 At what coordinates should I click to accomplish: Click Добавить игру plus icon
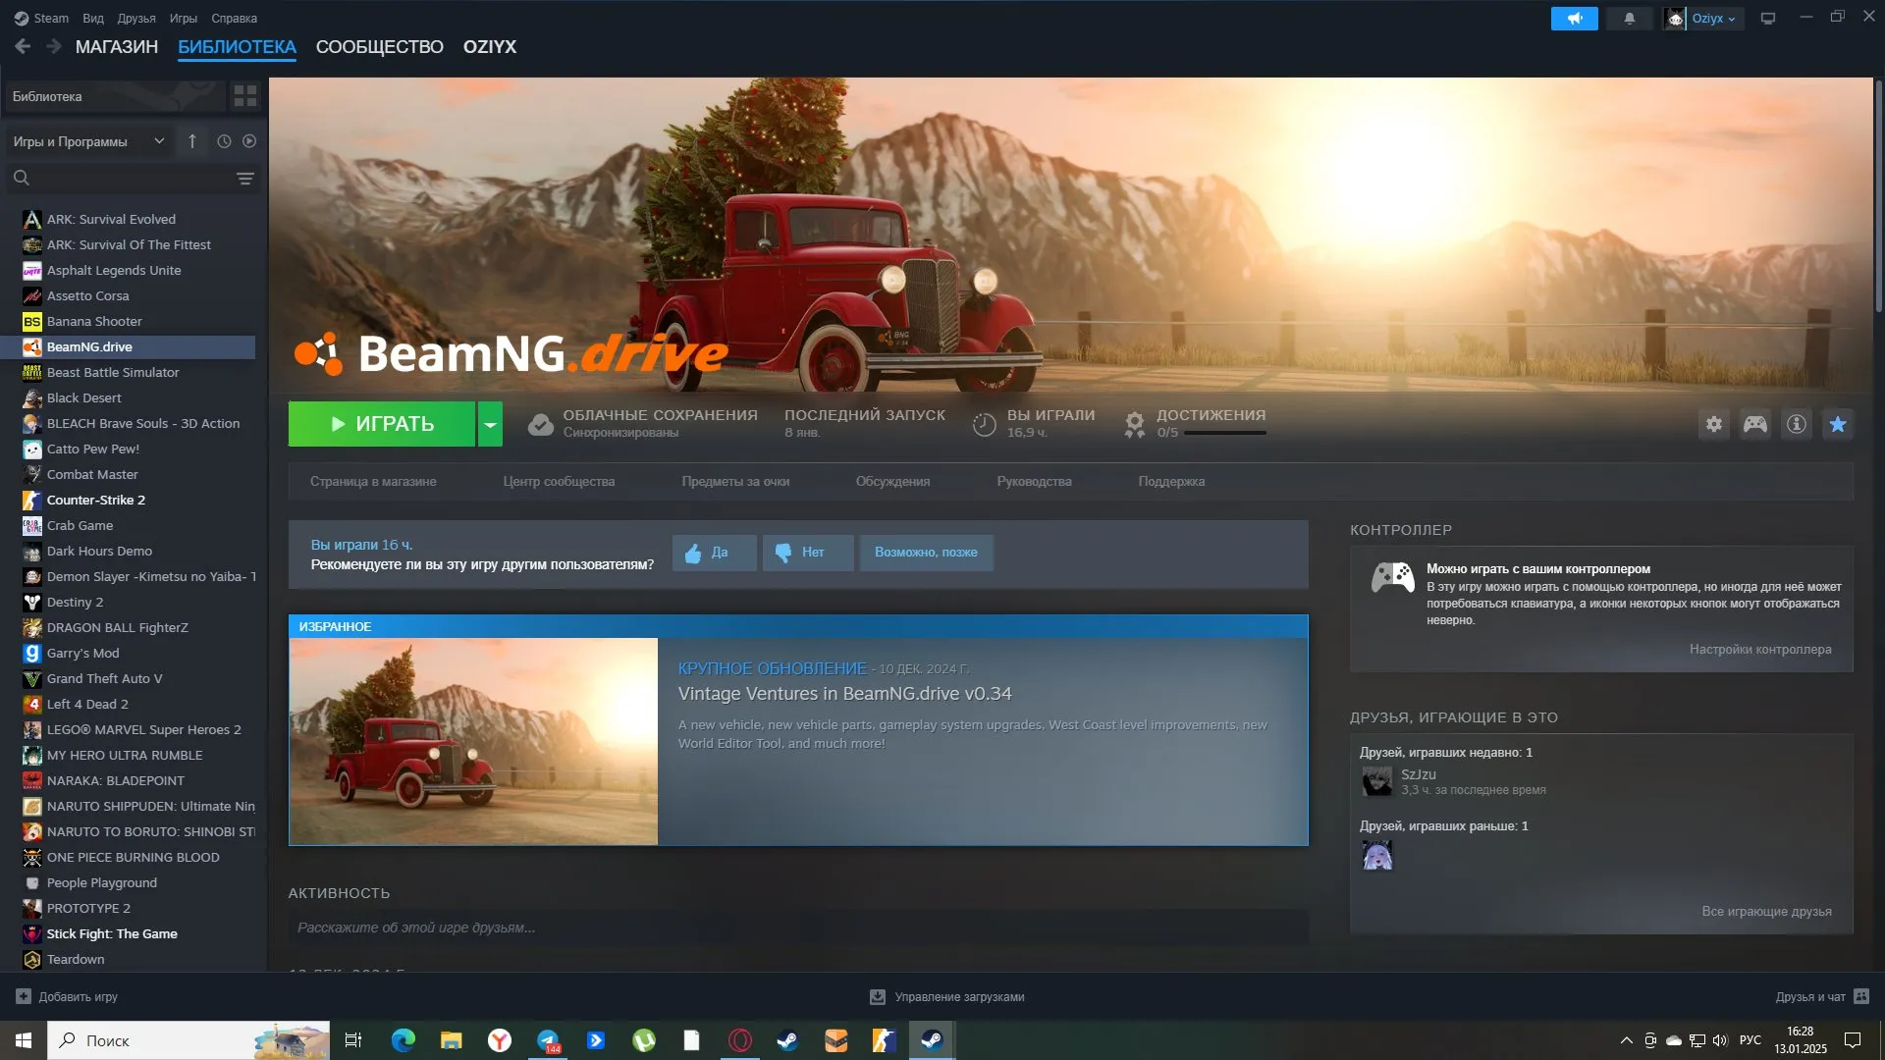point(24,996)
